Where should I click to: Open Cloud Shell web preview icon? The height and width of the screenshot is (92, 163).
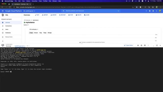145,45
